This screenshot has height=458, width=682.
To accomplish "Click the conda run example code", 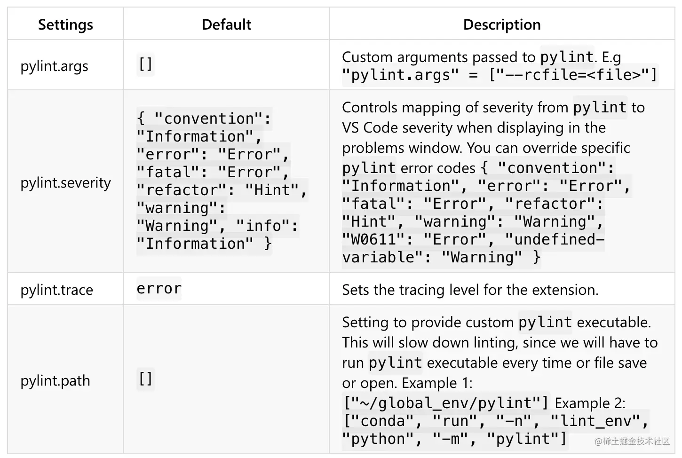I will point(495,430).
